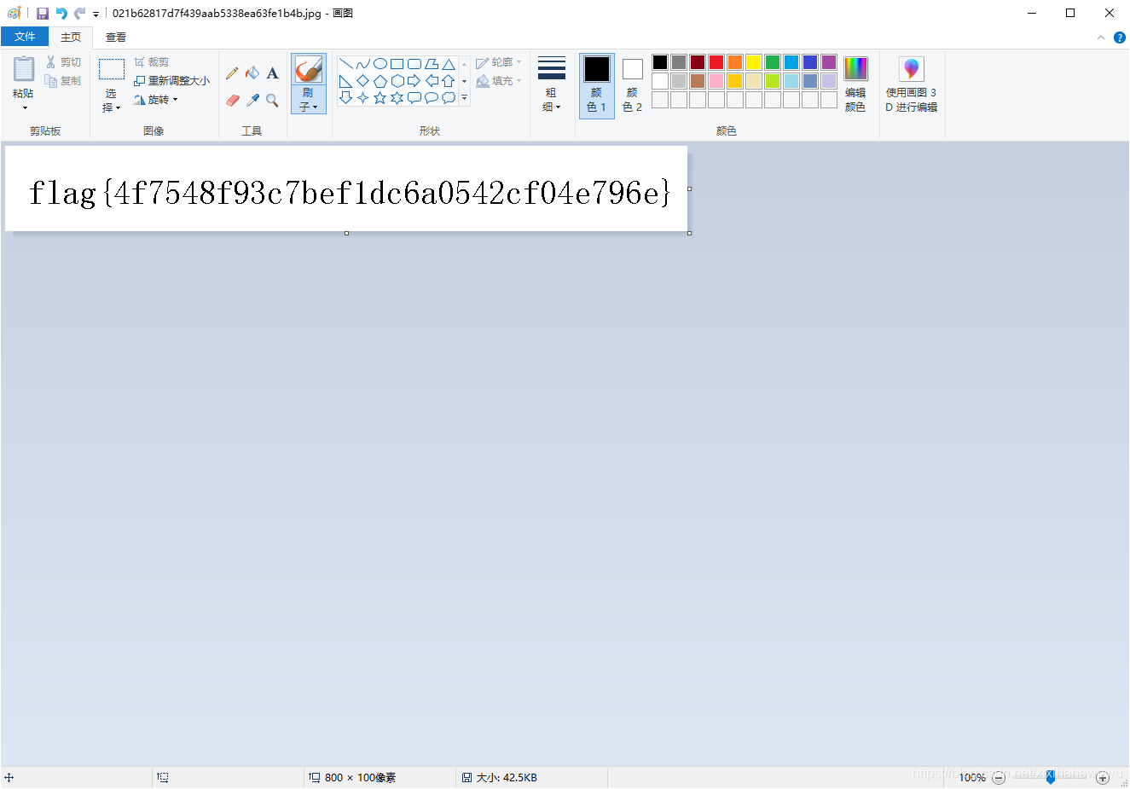Click the 大小: 42.5KB file size status

click(500, 778)
